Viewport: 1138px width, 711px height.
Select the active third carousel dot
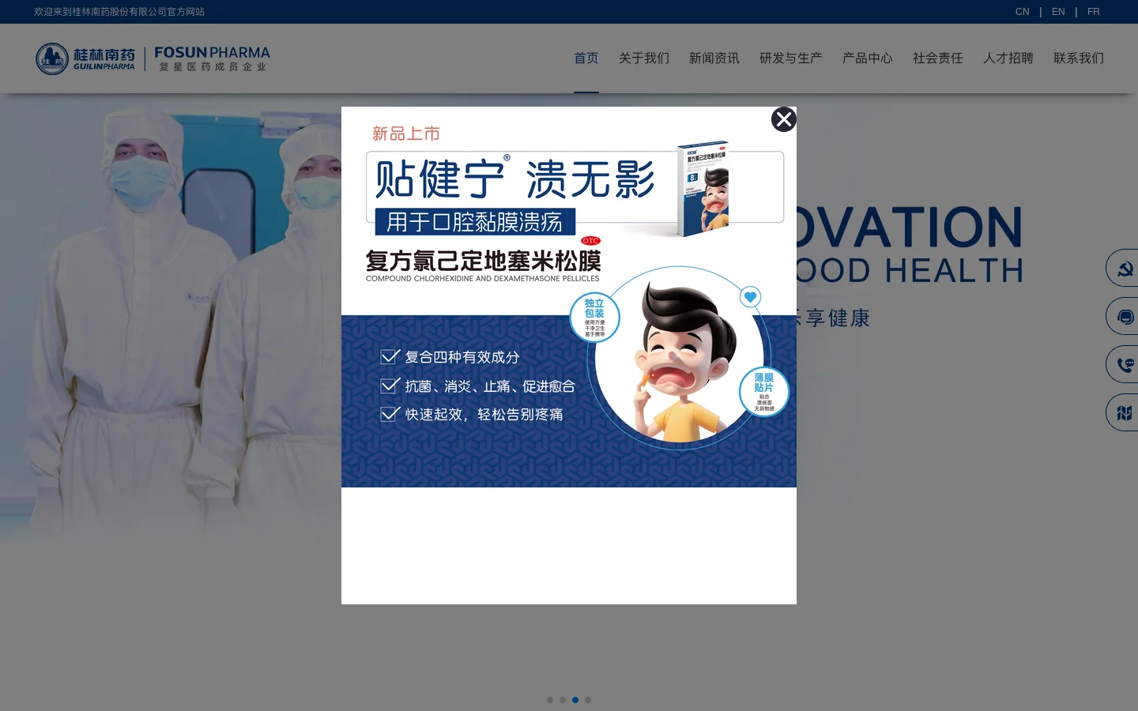point(575,700)
